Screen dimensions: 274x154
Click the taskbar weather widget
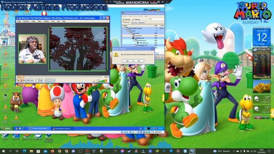pyautogui.click(x=221, y=151)
